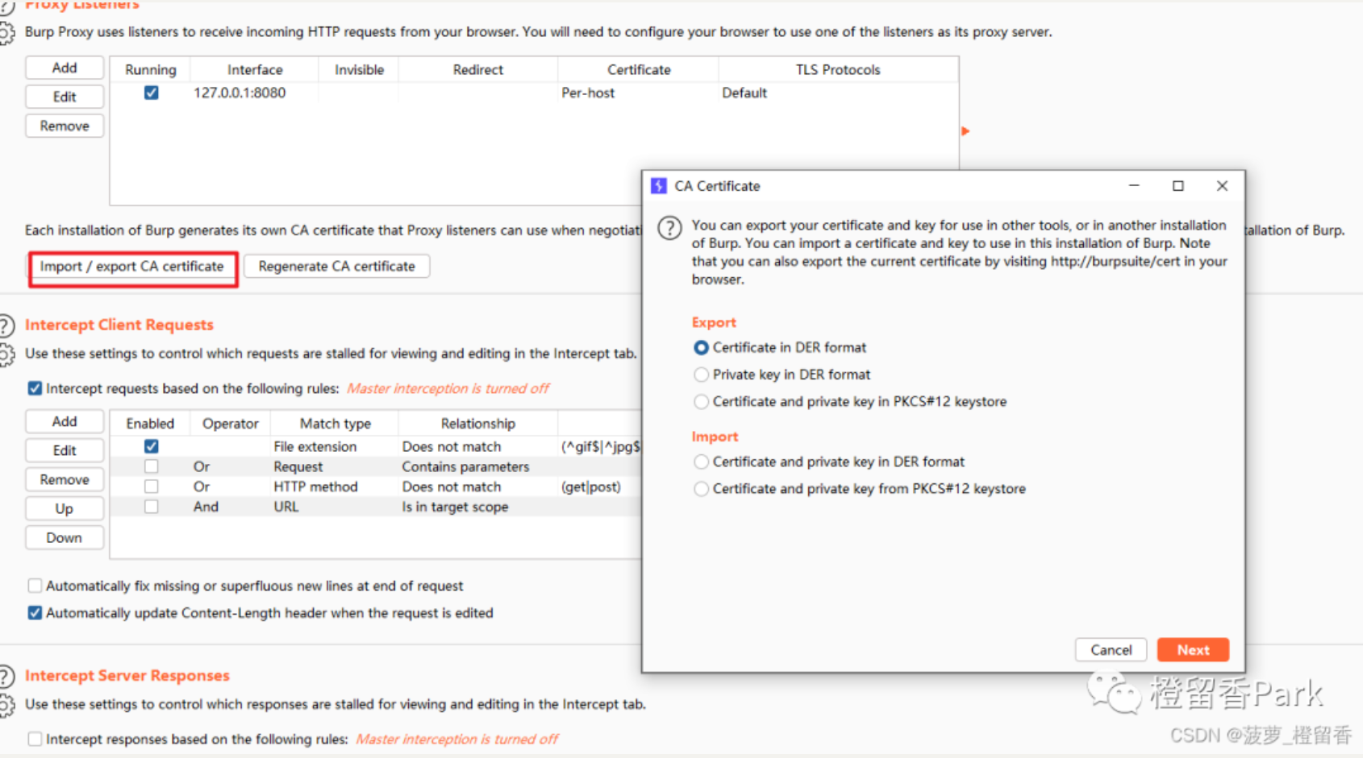Click the orange arrow at listeners table edge

(965, 131)
